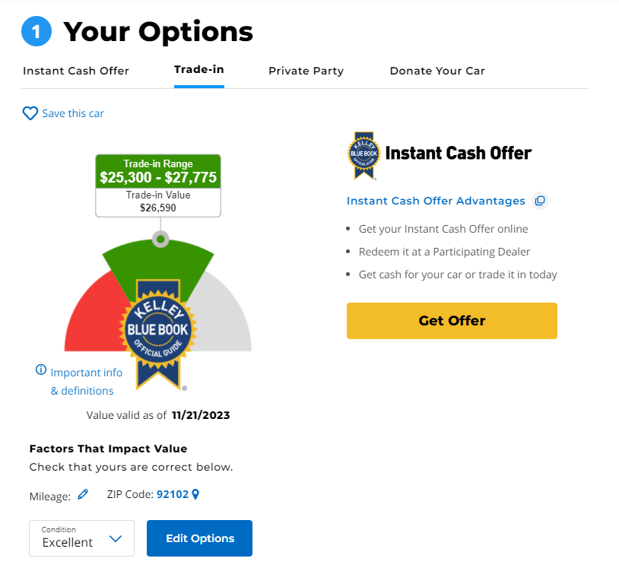Click the info circle icon beside Important info

pyautogui.click(x=41, y=370)
